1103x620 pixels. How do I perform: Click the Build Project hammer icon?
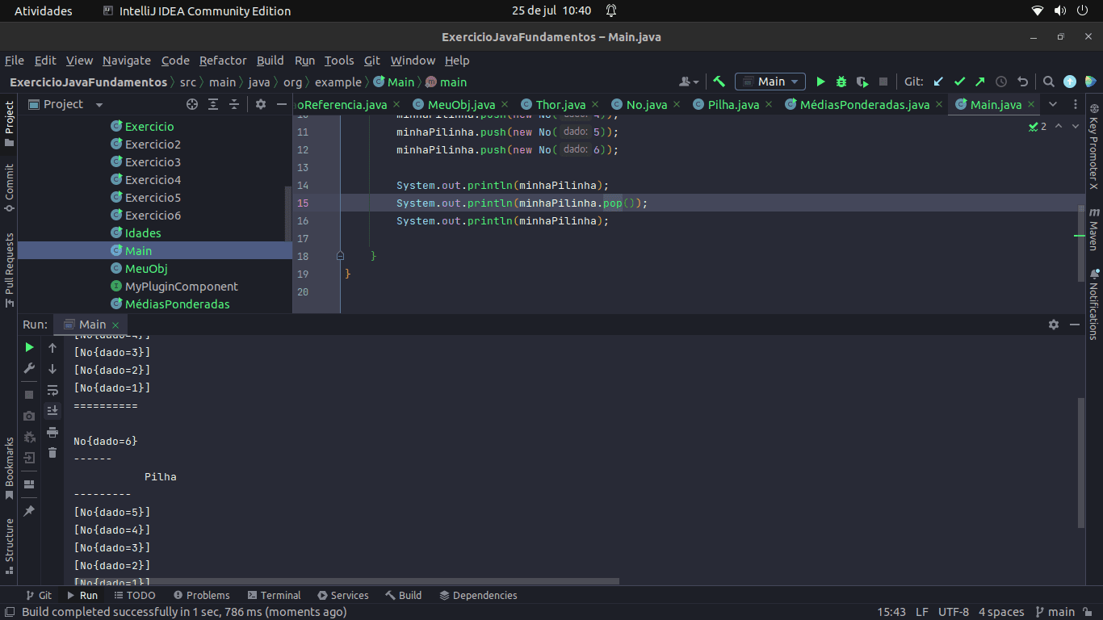click(x=719, y=82)
